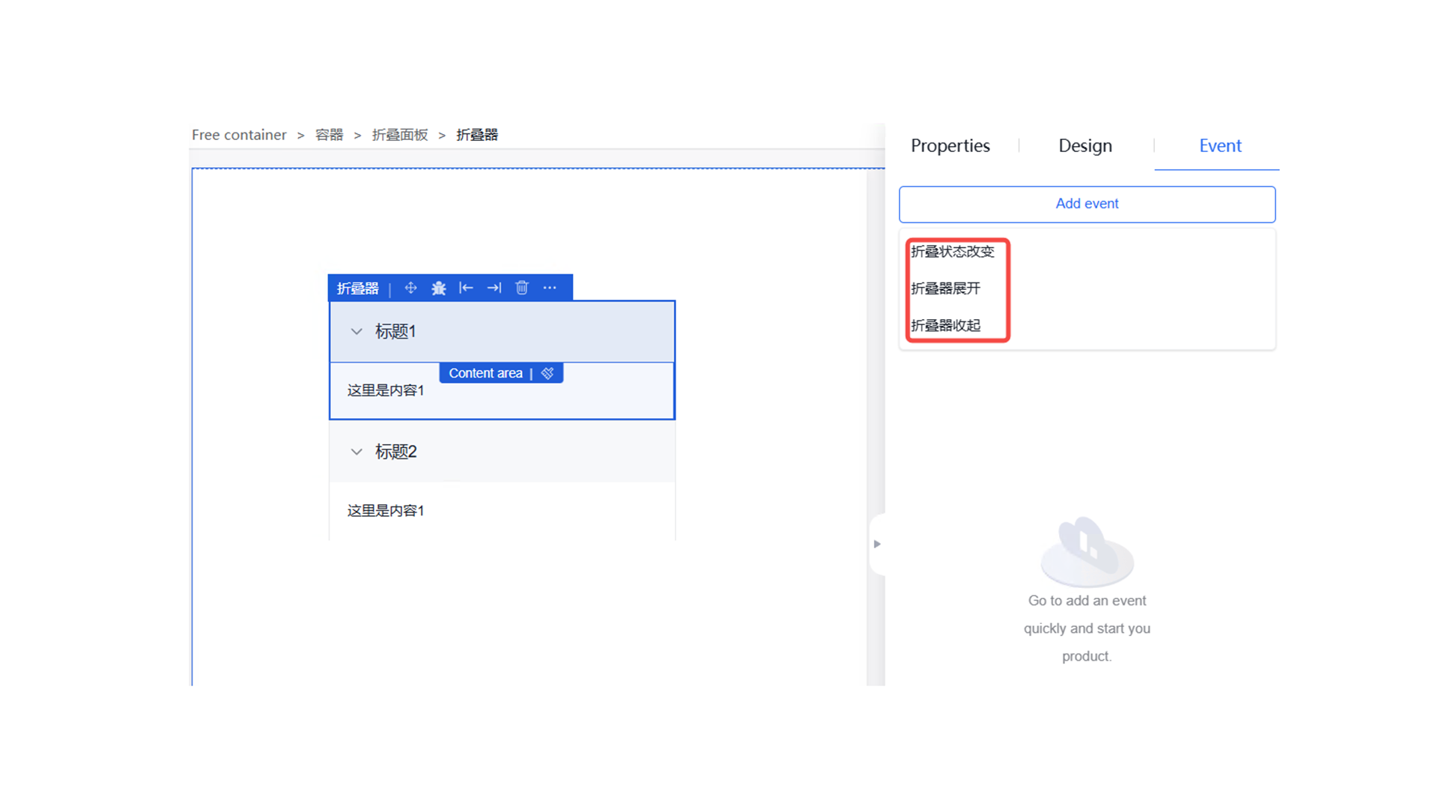Go to 容器 in breadcrumb
The image size is (1438, 809).
[329, 135]
